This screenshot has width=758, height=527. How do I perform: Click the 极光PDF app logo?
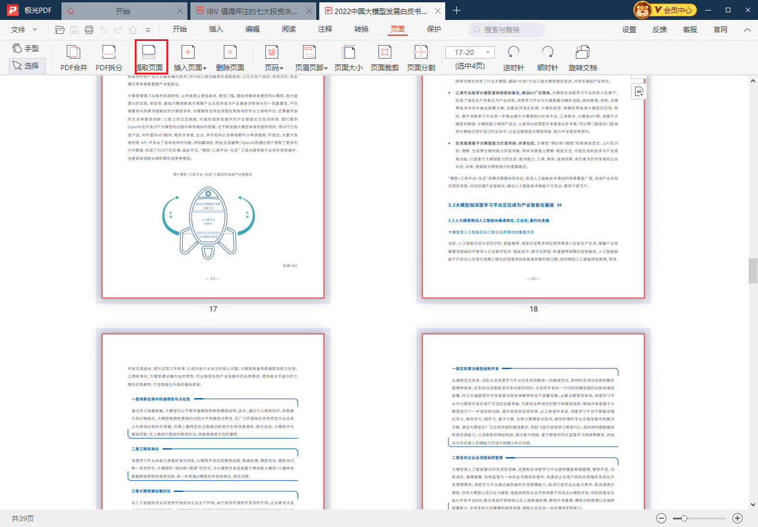pyautogui.click(x=12, y=11)
